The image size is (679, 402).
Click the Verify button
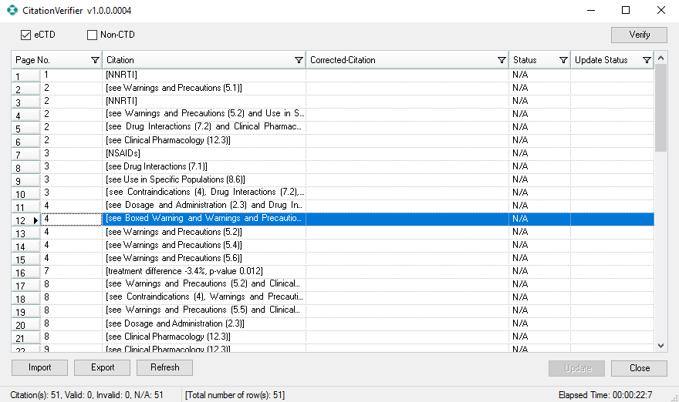pyautogui.click(x=639, y=35)
